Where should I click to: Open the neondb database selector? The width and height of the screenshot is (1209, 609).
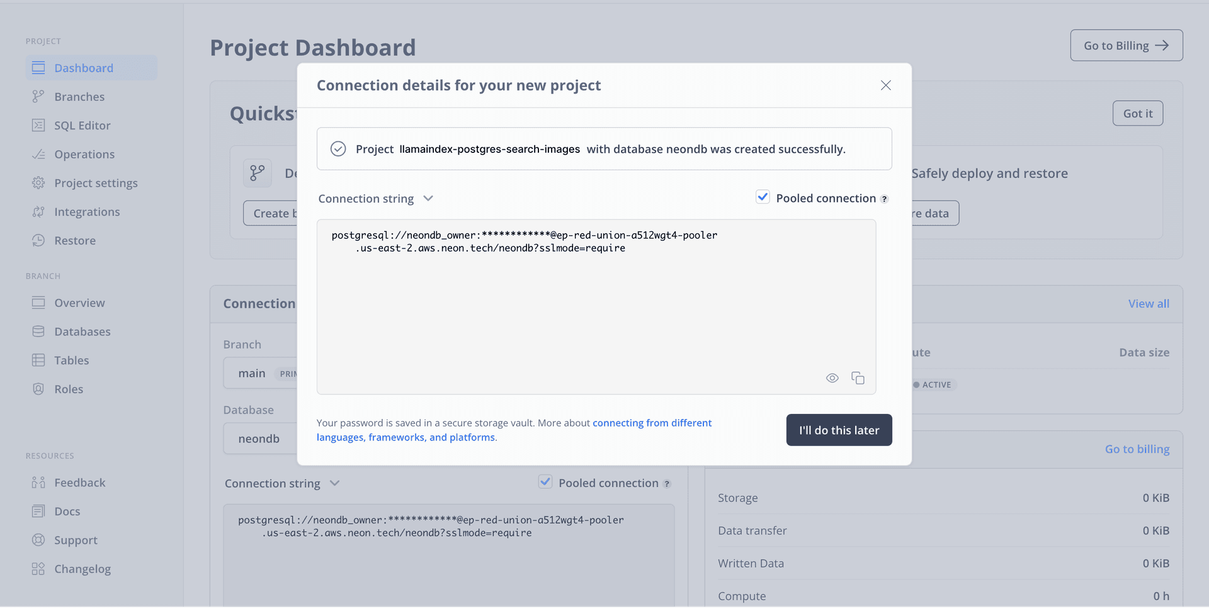coord(259,439)
